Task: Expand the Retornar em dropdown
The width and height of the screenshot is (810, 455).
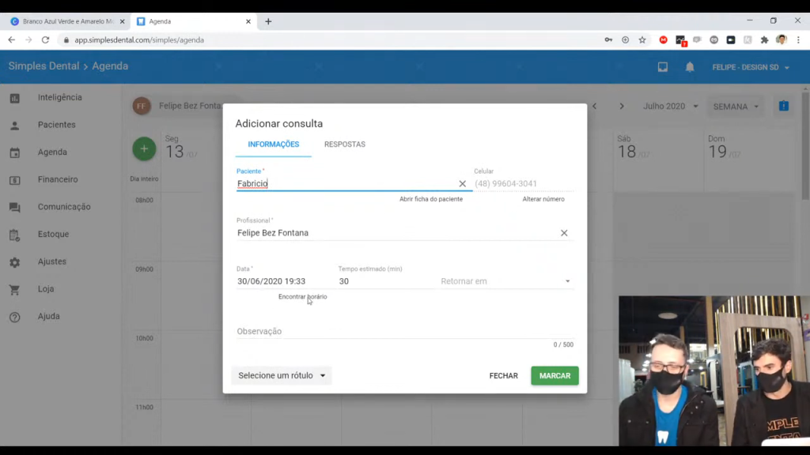Action: (567, 281)
